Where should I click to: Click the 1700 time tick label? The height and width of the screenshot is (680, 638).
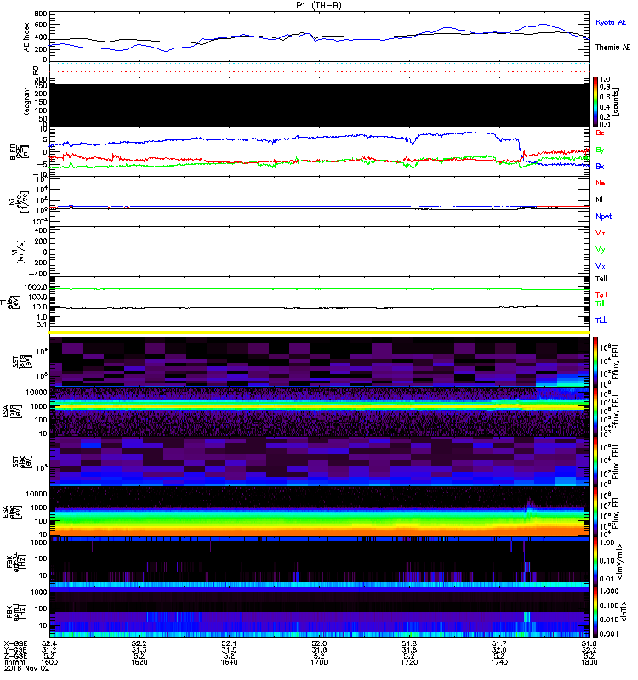click(x=319, y=662)
